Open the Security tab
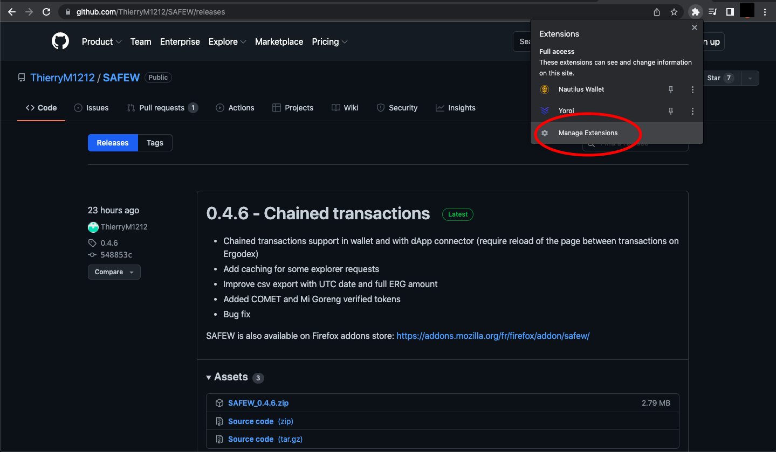Screen dimensions: 776x452 (397, 108)
